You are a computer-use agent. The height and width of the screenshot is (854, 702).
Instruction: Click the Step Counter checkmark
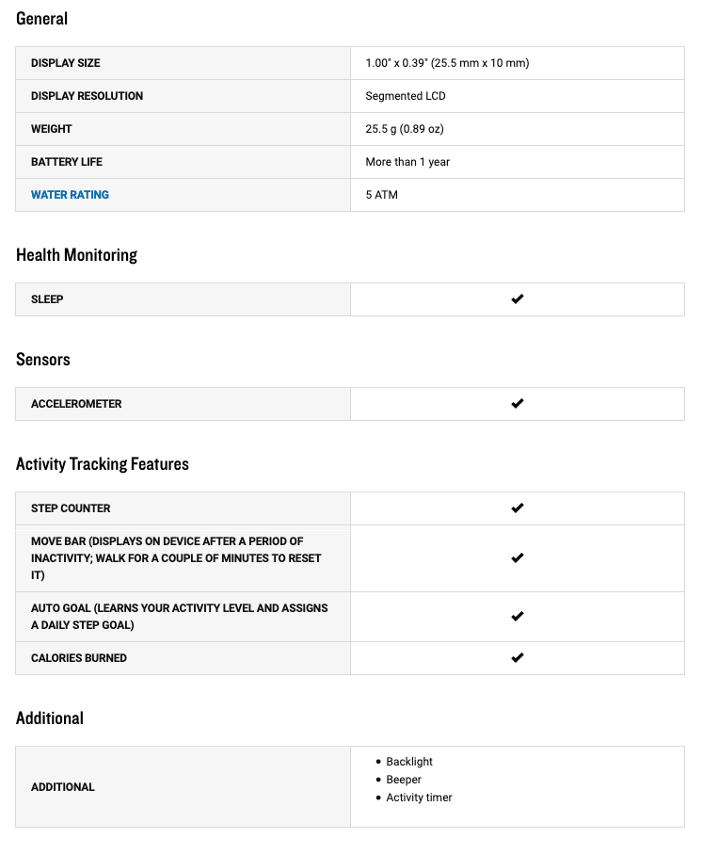tap(517, 508)
